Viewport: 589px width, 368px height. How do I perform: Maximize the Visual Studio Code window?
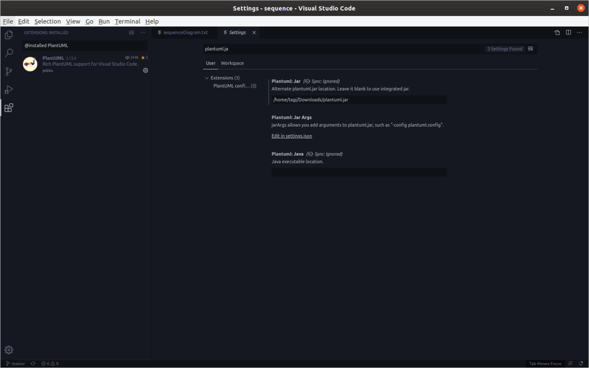pos(566,8)
